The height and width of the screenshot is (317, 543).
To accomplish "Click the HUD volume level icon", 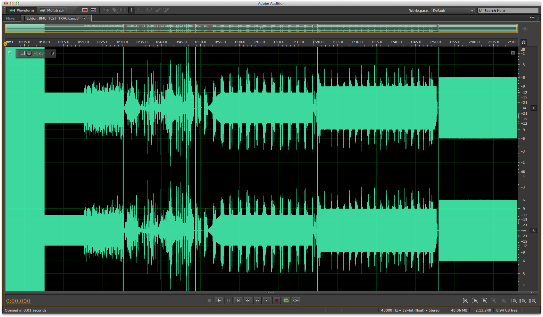I will pyautogui.click(x=22, y=54).
